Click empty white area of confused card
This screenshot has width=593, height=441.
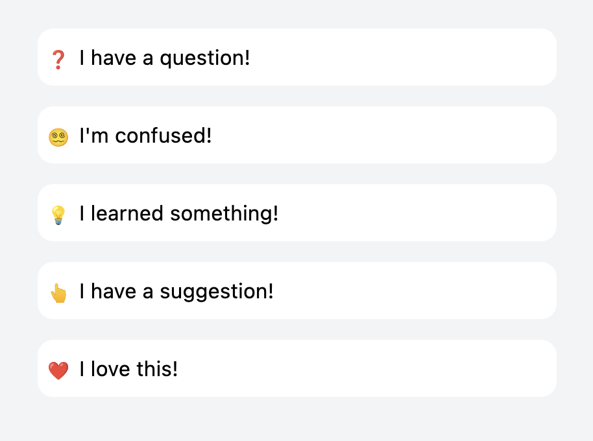pos(382,135)
